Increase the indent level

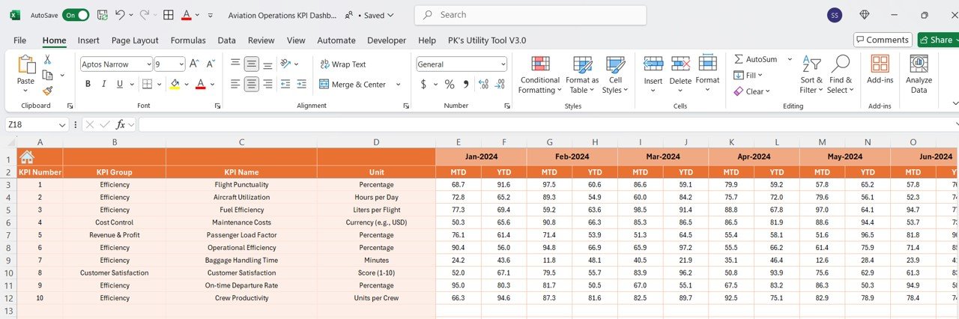coord(300,84)
